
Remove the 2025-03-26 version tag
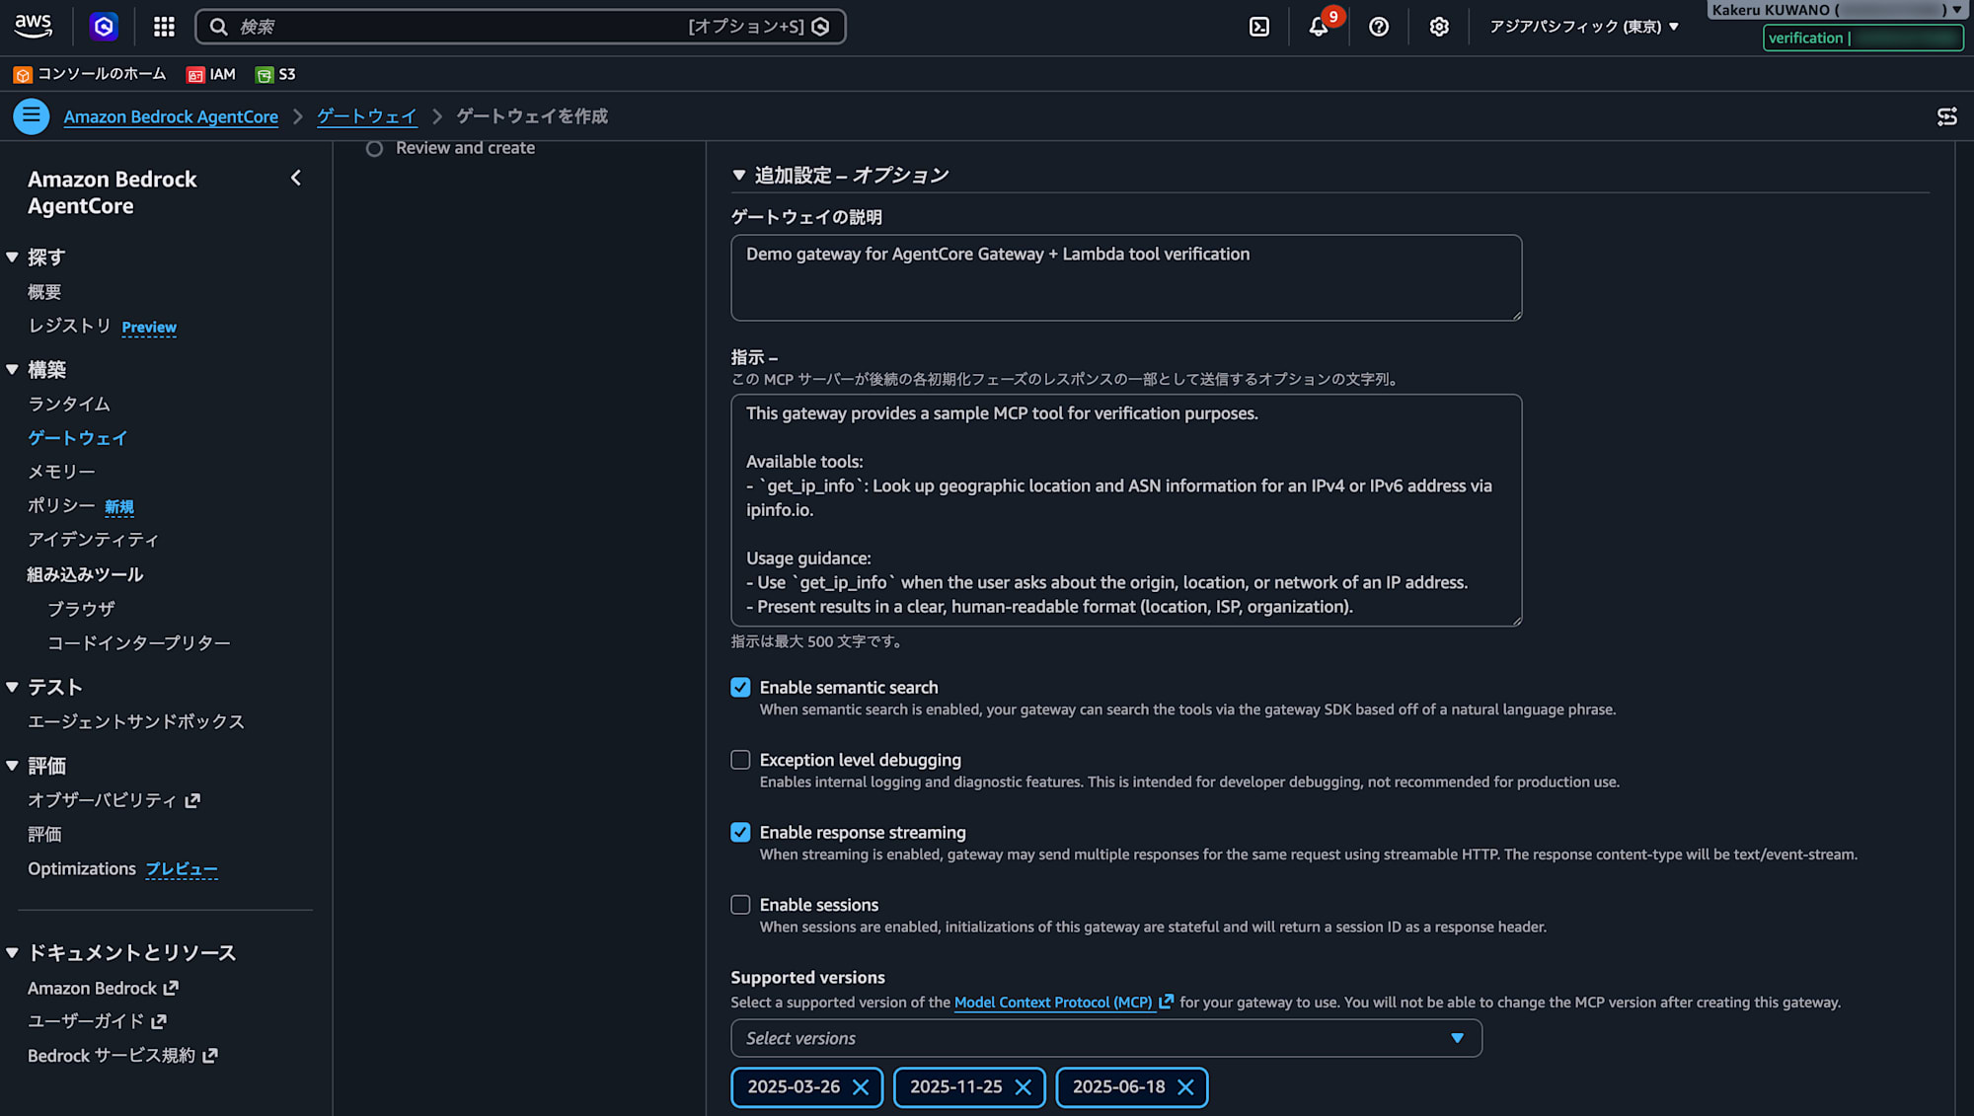[861, 1087]
